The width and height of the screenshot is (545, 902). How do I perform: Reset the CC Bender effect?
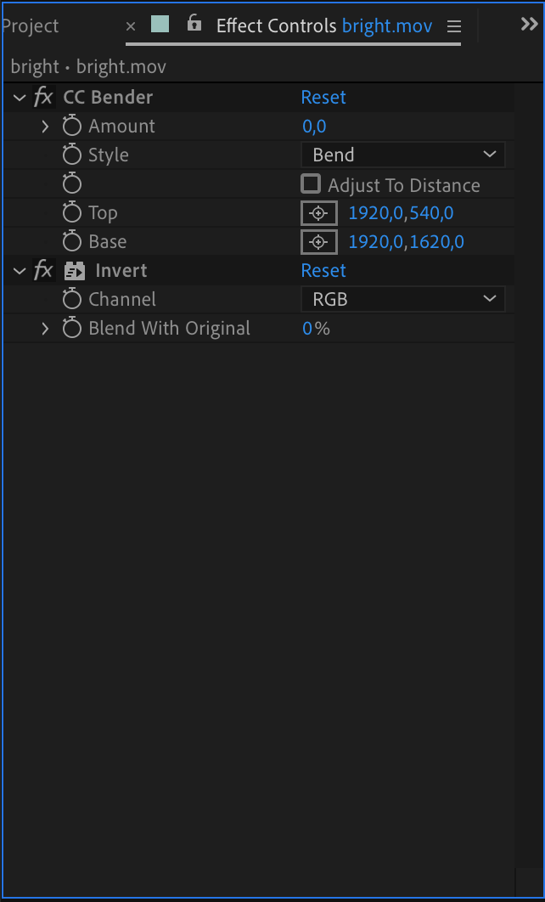(323, 98)
